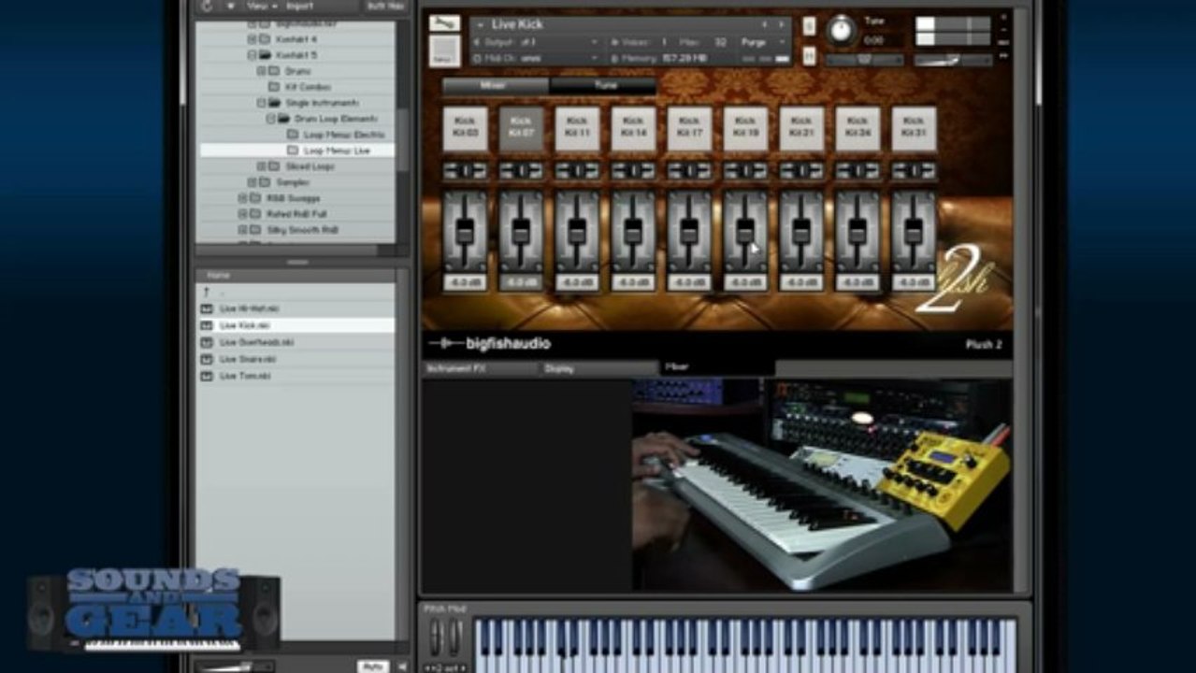Select the Kick Kit 19 pad
Viewport: 1196px width, 673px height.
745,128
